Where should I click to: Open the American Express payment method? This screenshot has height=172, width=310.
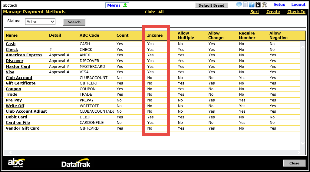(24, 55)
